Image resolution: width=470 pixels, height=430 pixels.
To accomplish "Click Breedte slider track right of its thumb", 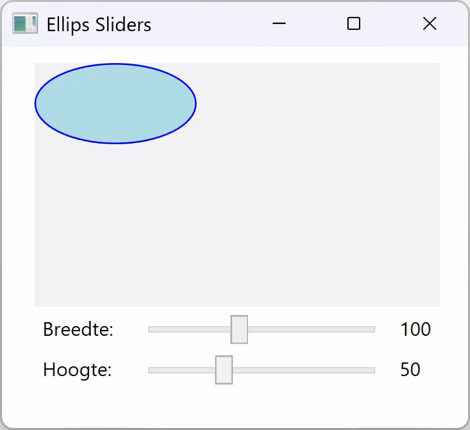I will pos(312,329).
